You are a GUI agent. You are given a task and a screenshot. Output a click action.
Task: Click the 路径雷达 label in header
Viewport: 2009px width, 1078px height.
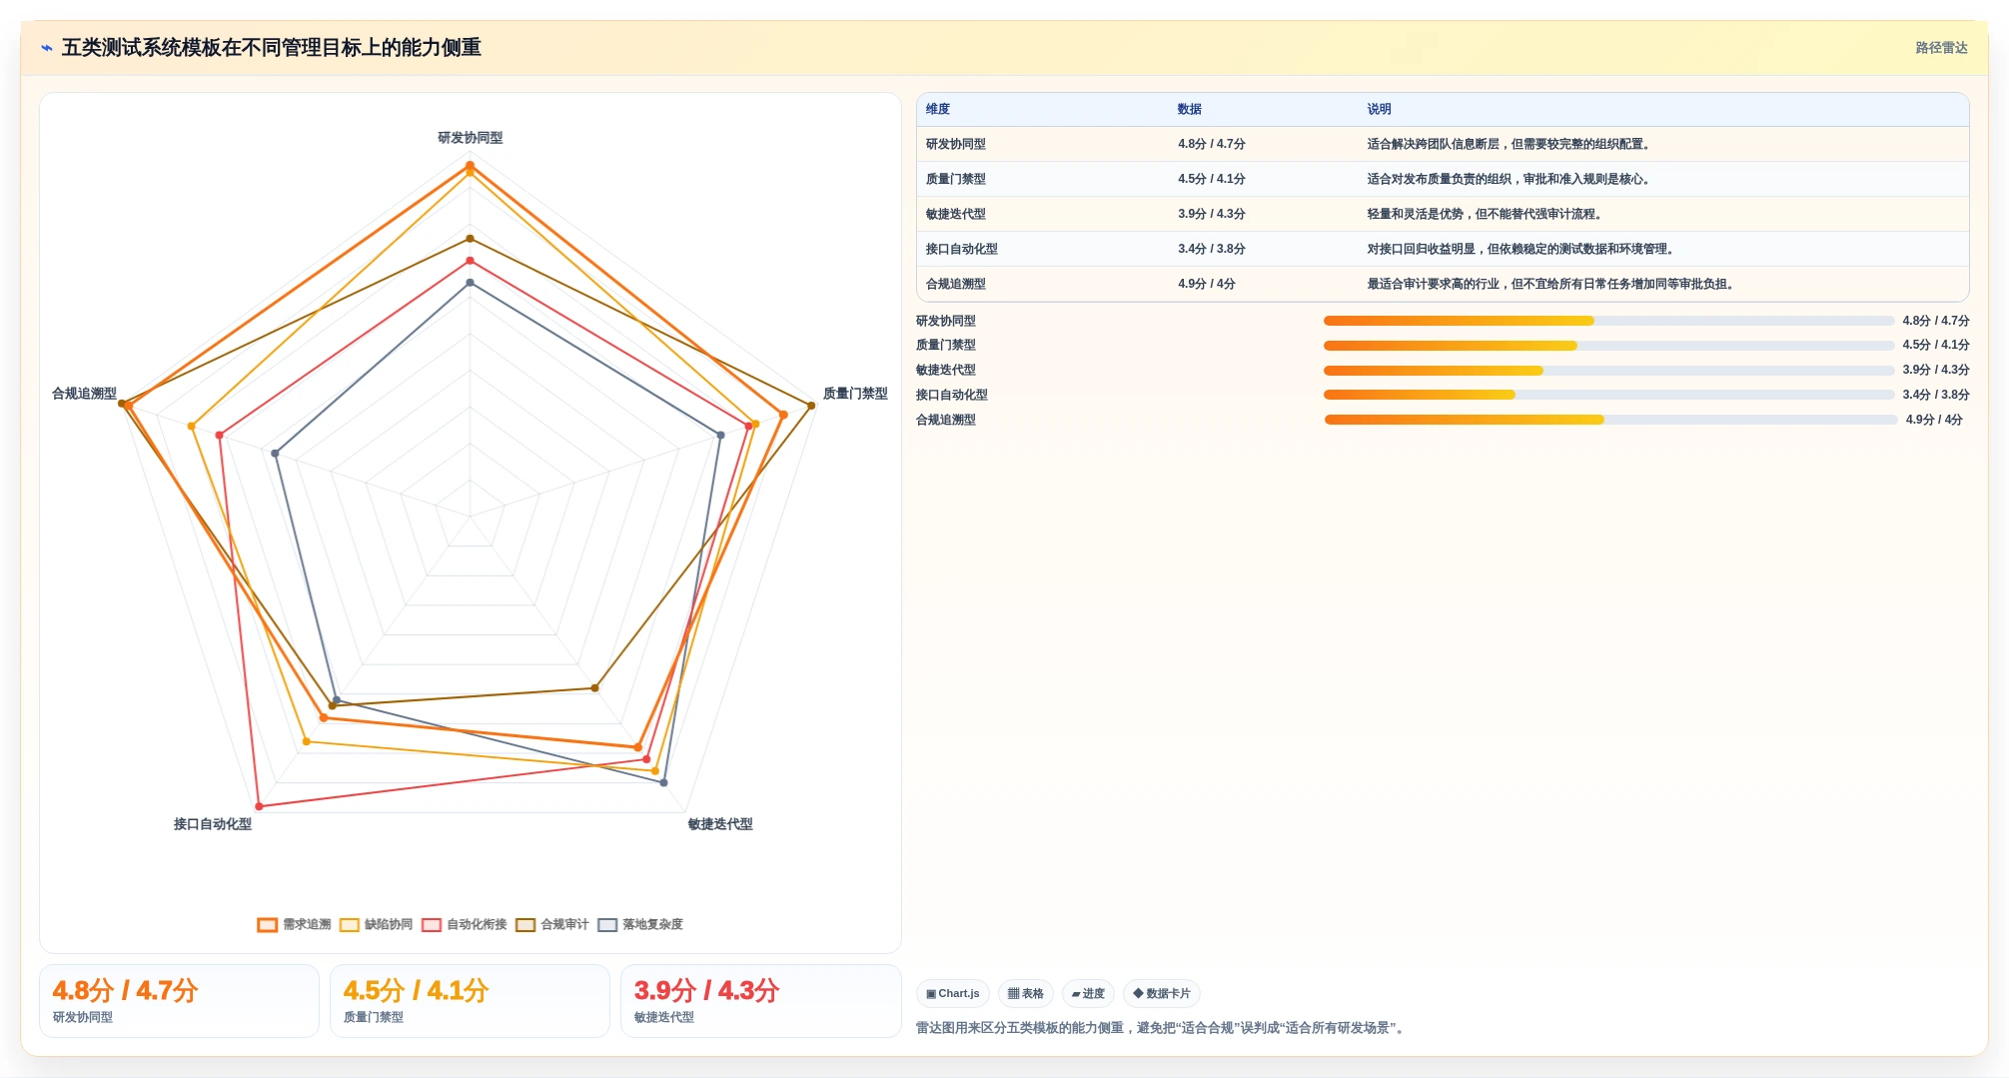coord(1941,48)
